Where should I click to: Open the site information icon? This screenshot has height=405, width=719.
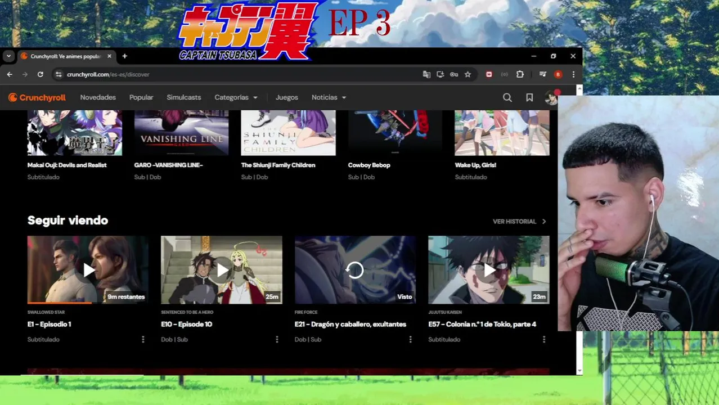58,74
